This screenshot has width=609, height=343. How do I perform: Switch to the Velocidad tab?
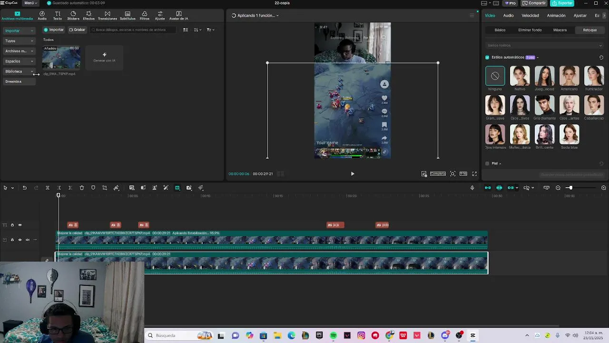click(530, 16)
